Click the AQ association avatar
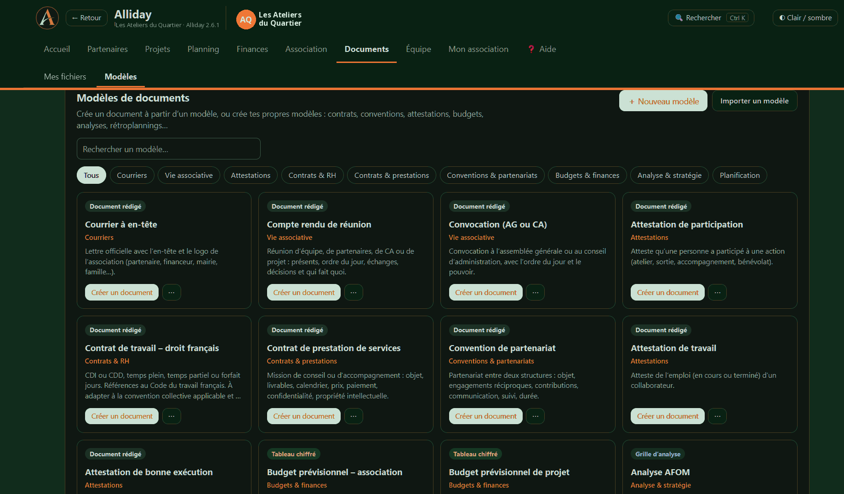 tap(246, 19)
